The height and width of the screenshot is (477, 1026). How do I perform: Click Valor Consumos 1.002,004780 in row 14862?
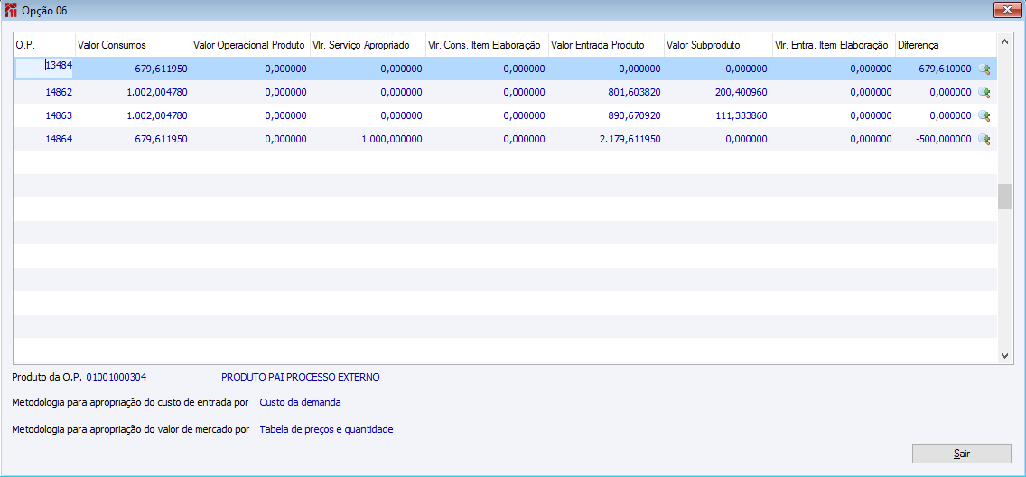click(156, 92)
